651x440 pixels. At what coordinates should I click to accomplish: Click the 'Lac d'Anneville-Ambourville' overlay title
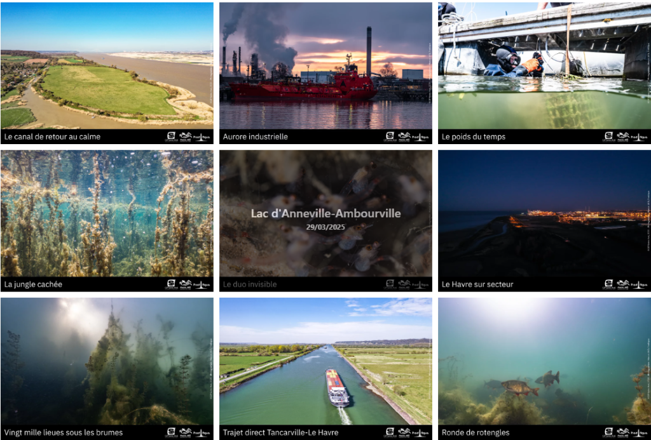point(325,213)
